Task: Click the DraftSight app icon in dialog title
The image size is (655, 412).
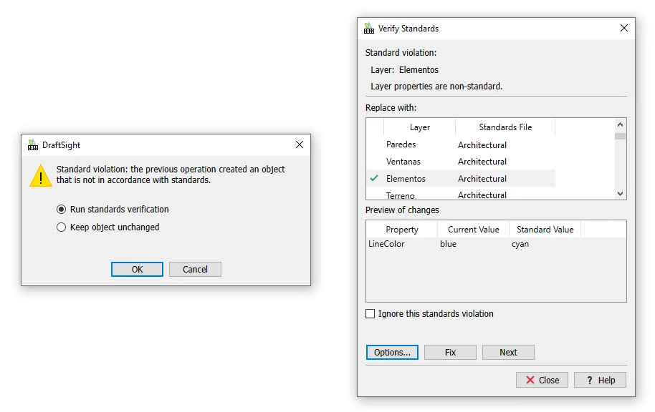Action: point(33,145)
